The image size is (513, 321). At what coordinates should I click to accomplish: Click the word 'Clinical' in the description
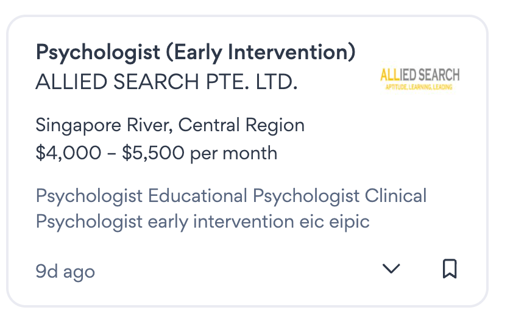click(395, 196)
